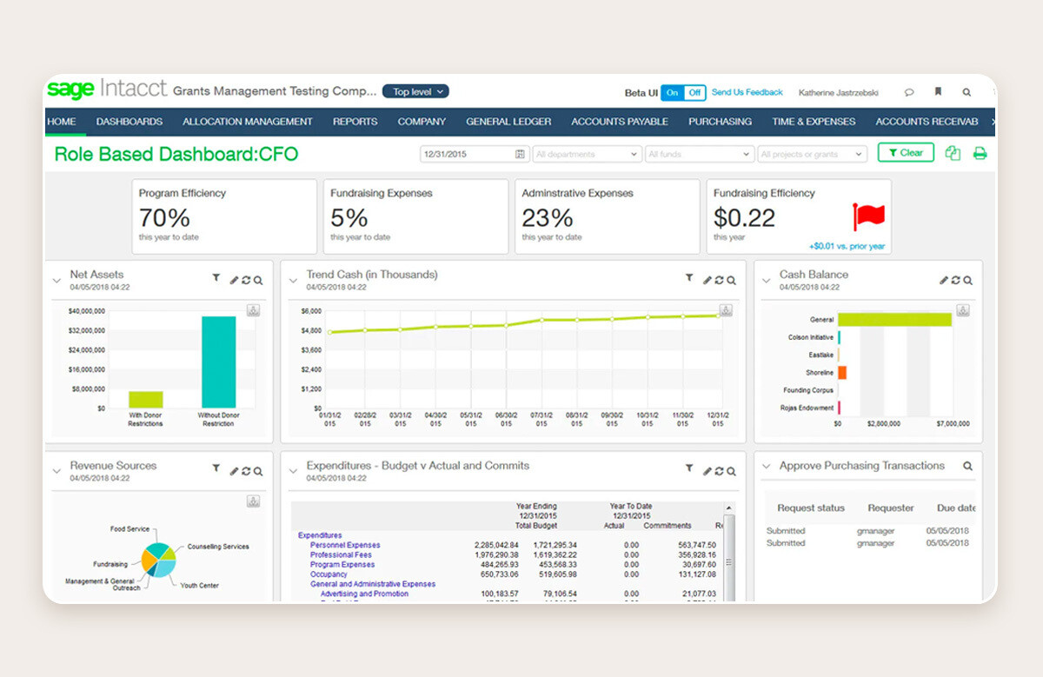1043x677 pixels.
Task: Edit the Expenditures Budget v Actual panel
Action: [x=707, y=471]
